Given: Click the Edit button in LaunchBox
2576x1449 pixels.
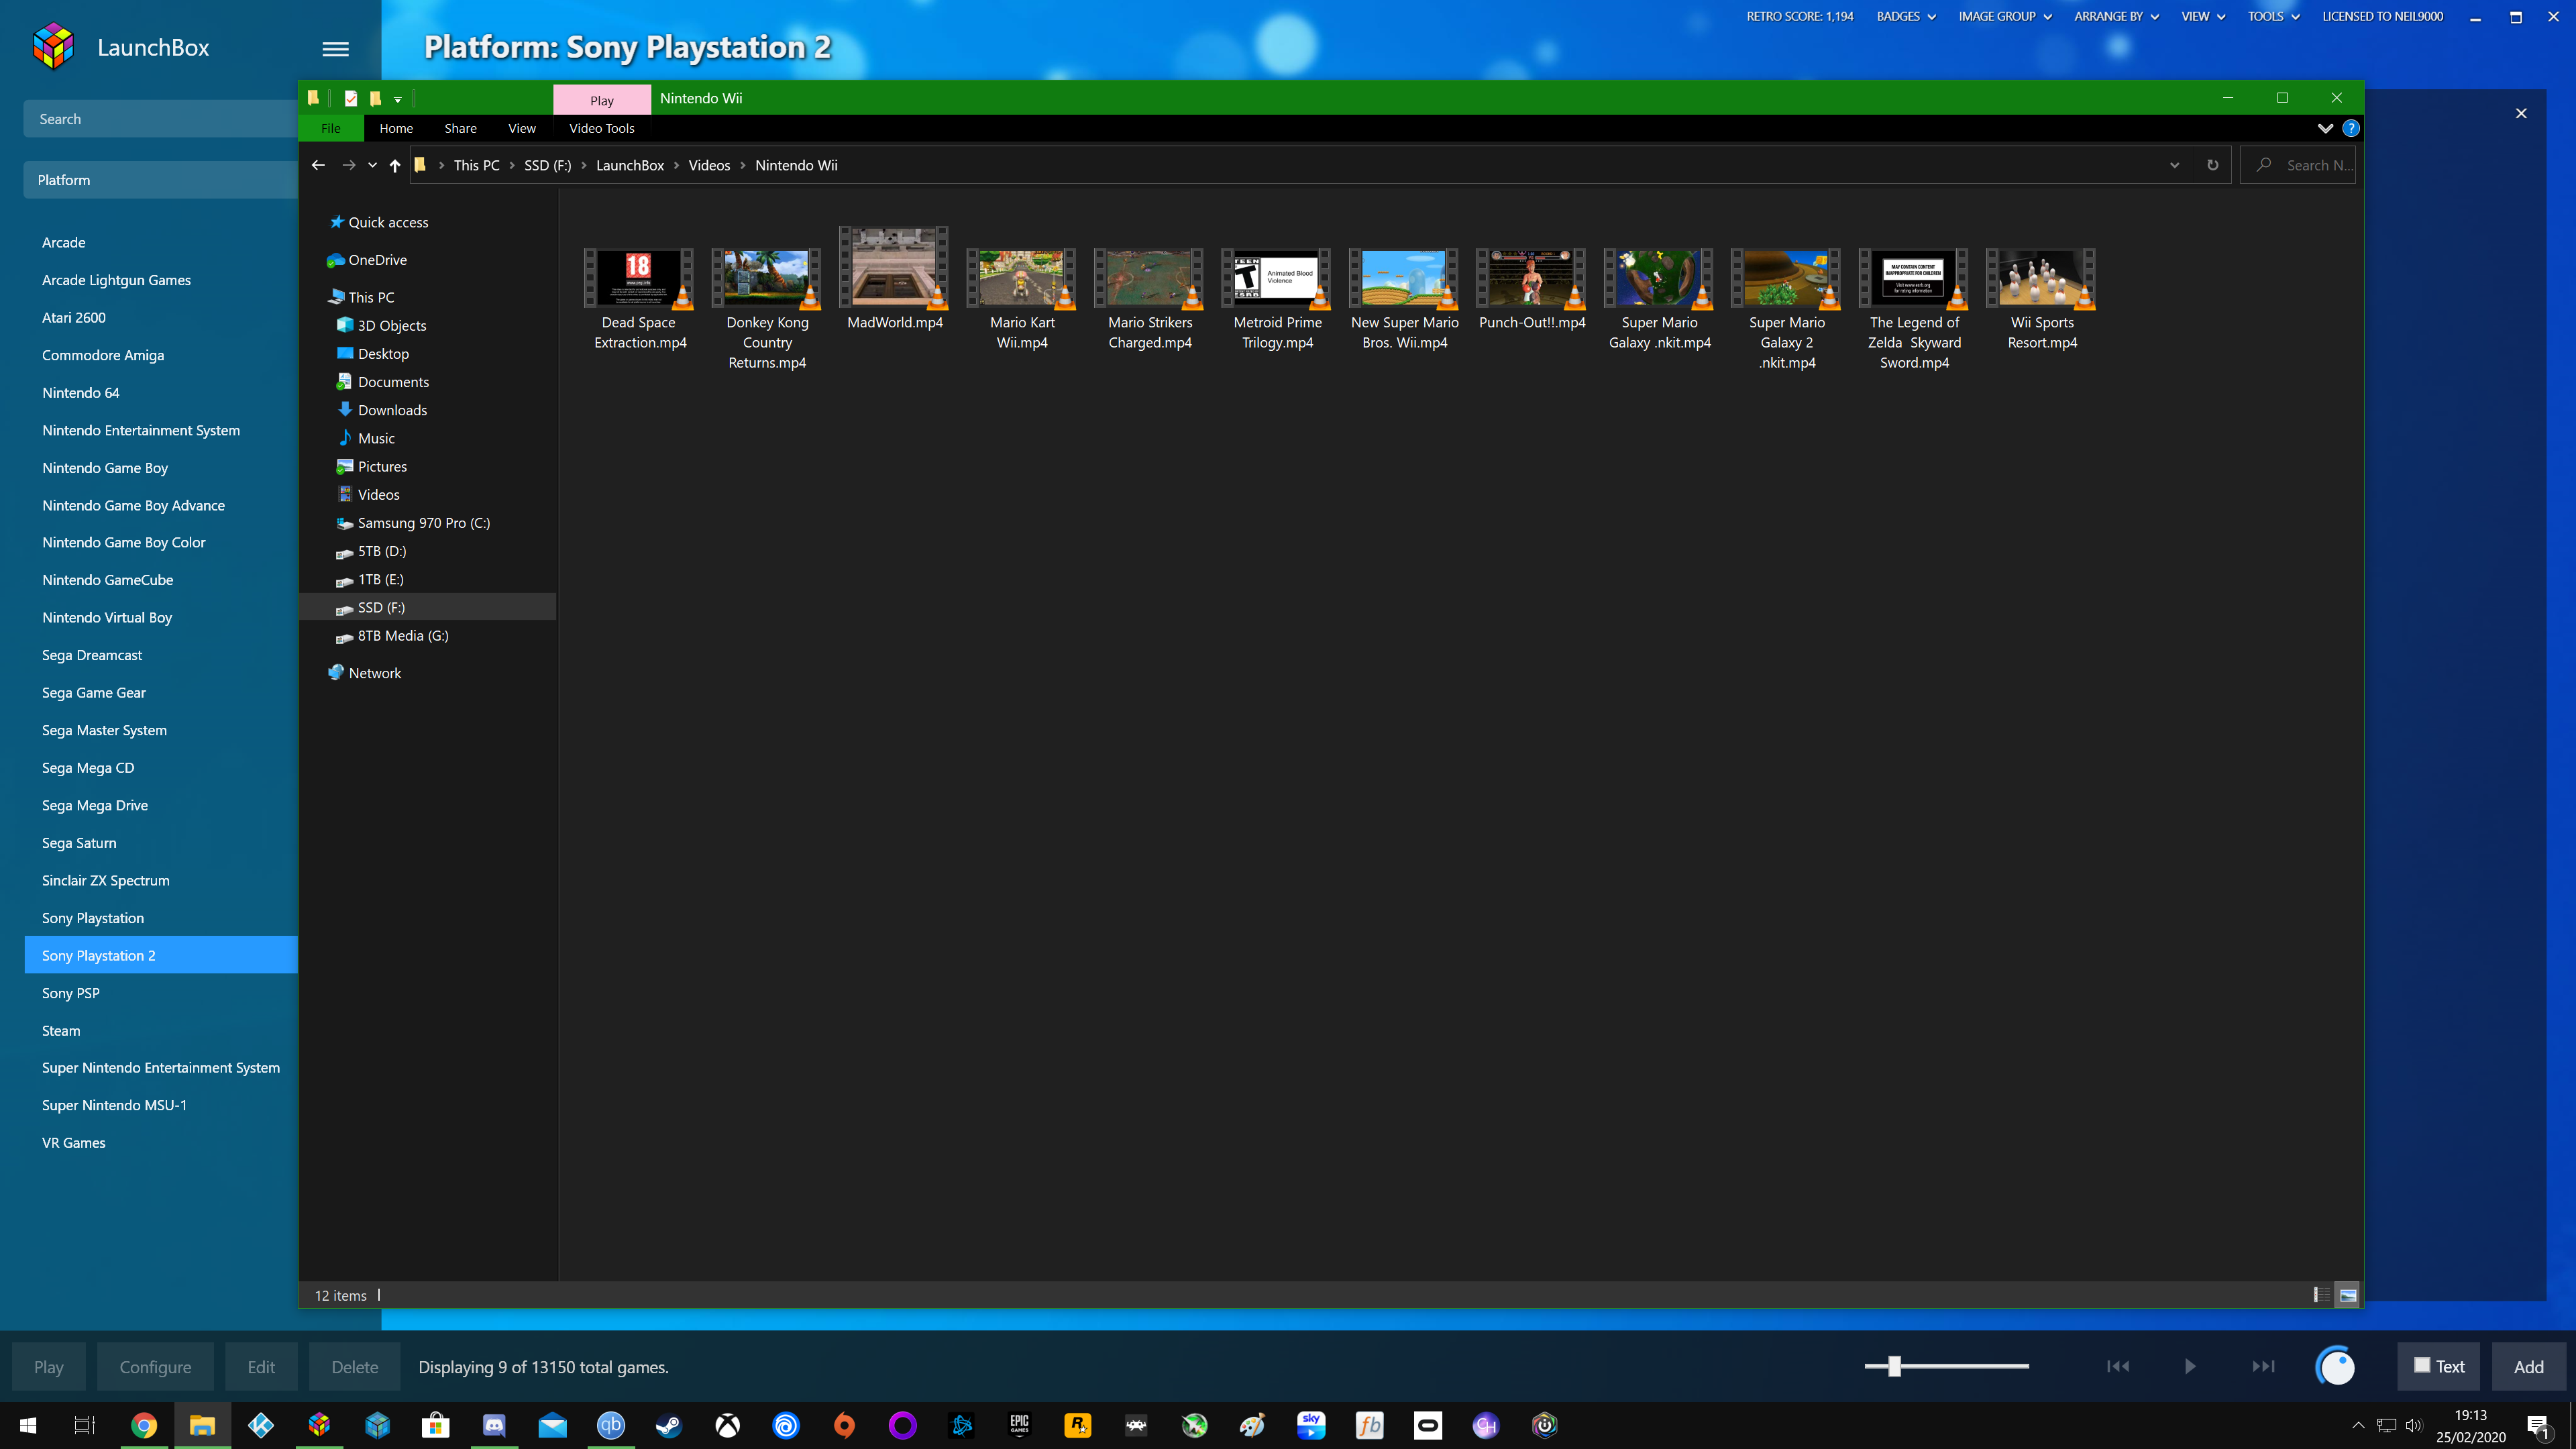Looking at the screenshot, I should tap(261, 1367).
